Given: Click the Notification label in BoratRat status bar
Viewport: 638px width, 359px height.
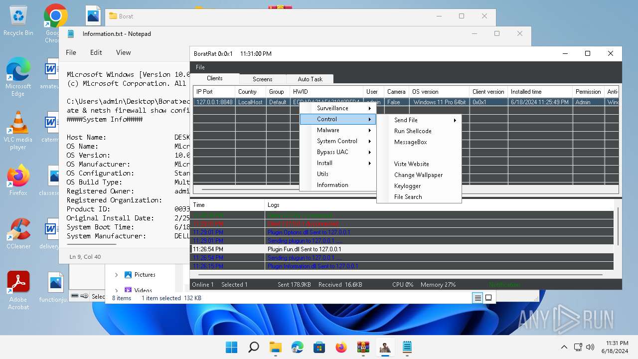Looking at the screenshot, I should [504, 285].
